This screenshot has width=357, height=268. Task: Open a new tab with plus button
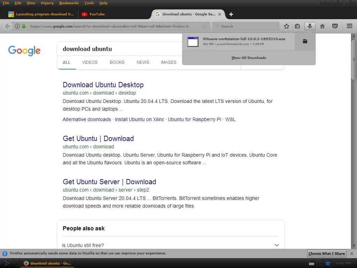(x=231, y=14)
